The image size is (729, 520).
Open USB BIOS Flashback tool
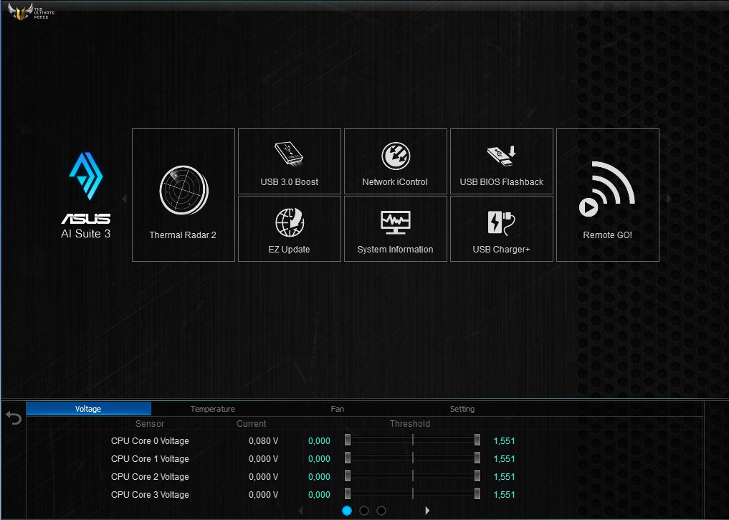[x=501, y=161]
